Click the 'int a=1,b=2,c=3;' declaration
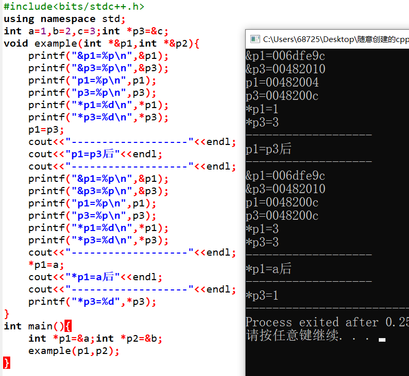This screenshot has width=409, height=376. pyautogui.click(x=52, y=31)
